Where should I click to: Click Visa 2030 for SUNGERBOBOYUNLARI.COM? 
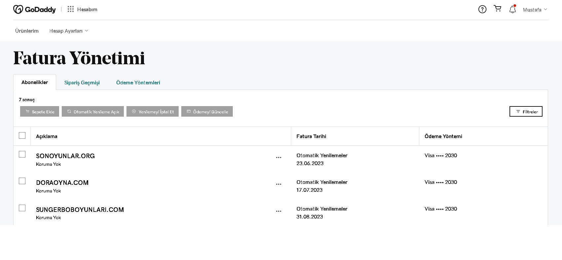click(x=441, y=209)
